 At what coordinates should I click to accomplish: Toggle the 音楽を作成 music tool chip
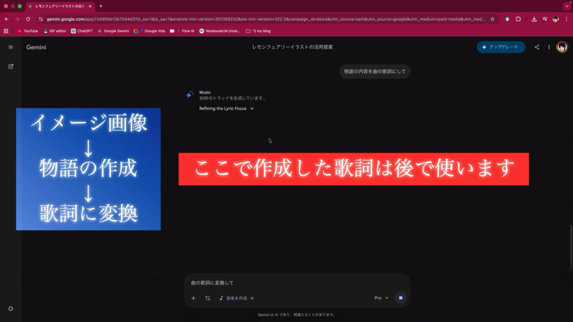point(233,298)
